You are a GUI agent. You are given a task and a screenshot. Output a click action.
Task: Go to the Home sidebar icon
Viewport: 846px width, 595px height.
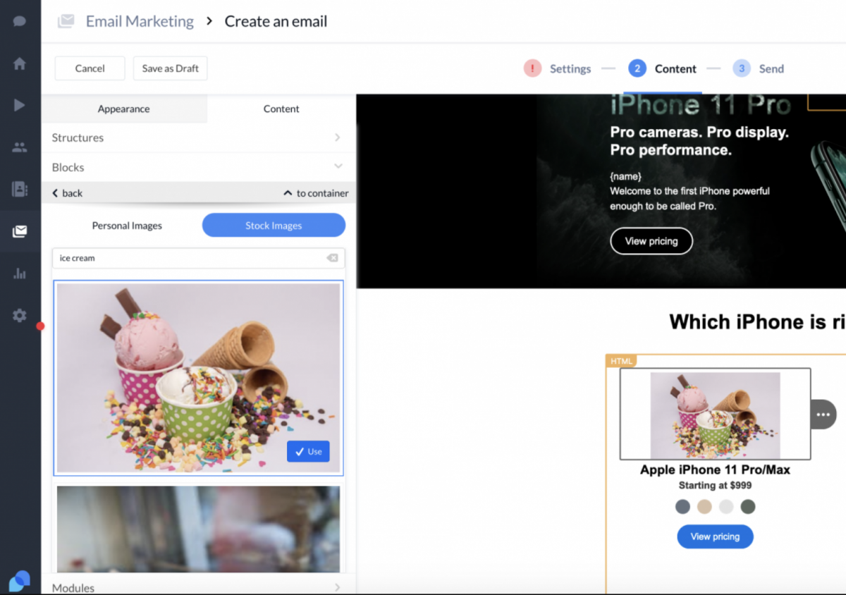point(20,63)
